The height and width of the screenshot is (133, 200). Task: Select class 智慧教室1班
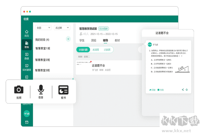pos(43,48)
